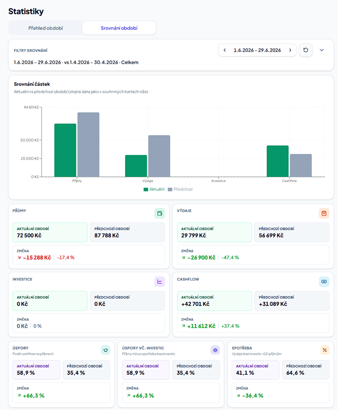Click the wallet icon in Příjmy card
338x410 pixels.
159,213
